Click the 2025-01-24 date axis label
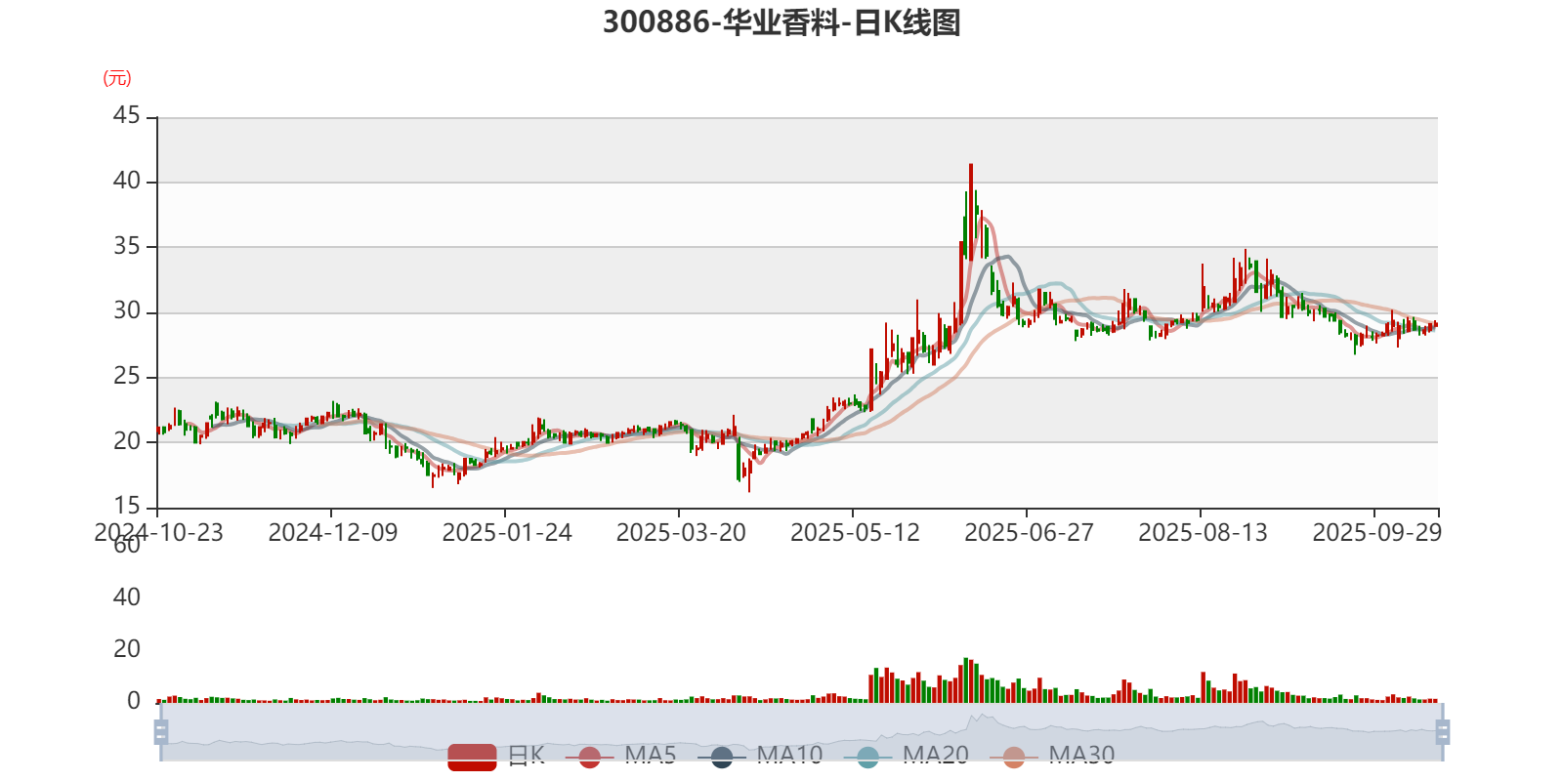The width and height of the screenshot is (1563, 781). tap(507, 532)
